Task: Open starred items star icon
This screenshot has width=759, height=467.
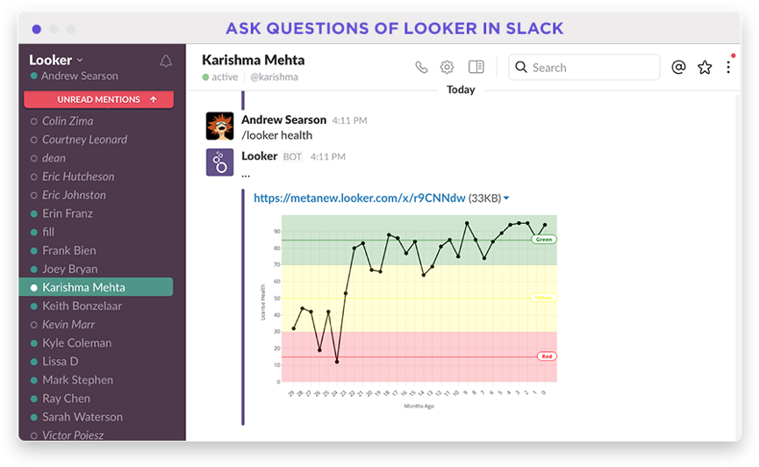Action: [x=704, y=68]
